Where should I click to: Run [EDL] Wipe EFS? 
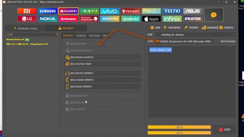pyautogui.click(x=103, y=109)
